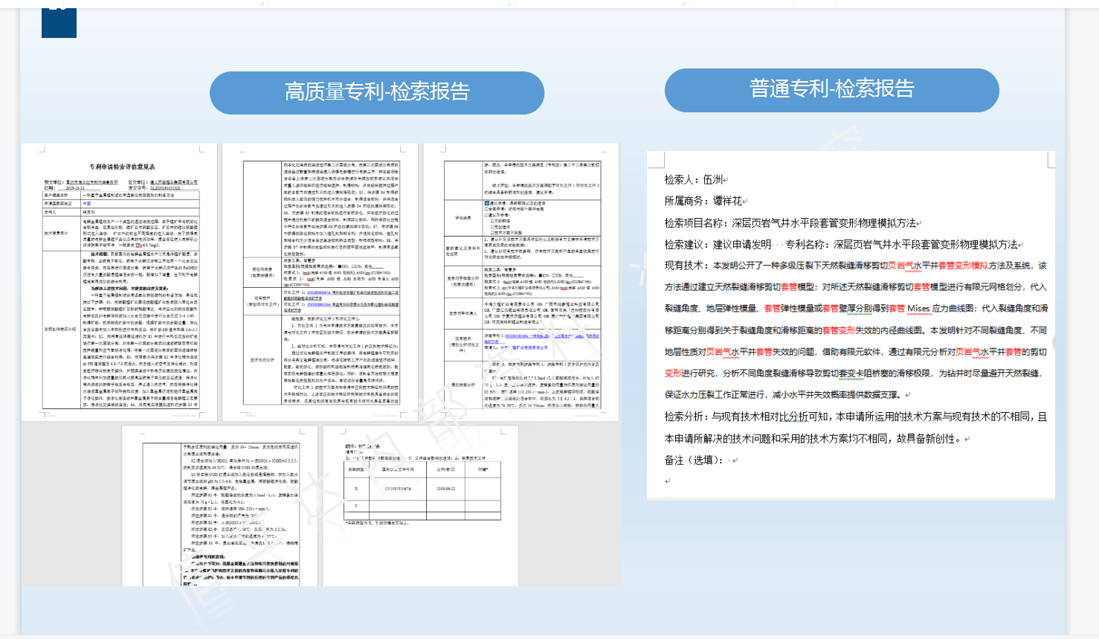Open the fourth report page thumbnail in bottom row
The height and width of the screenshot is (639, 1099).
(x=219, y=506)
